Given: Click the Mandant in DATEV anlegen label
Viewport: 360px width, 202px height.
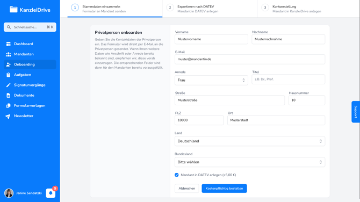Looking at the screenshot, I should click(x=208, y=175).
